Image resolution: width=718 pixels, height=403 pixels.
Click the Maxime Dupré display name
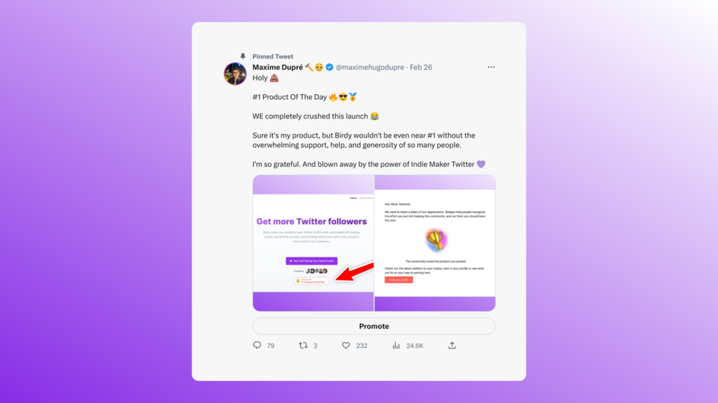point(277,67)
